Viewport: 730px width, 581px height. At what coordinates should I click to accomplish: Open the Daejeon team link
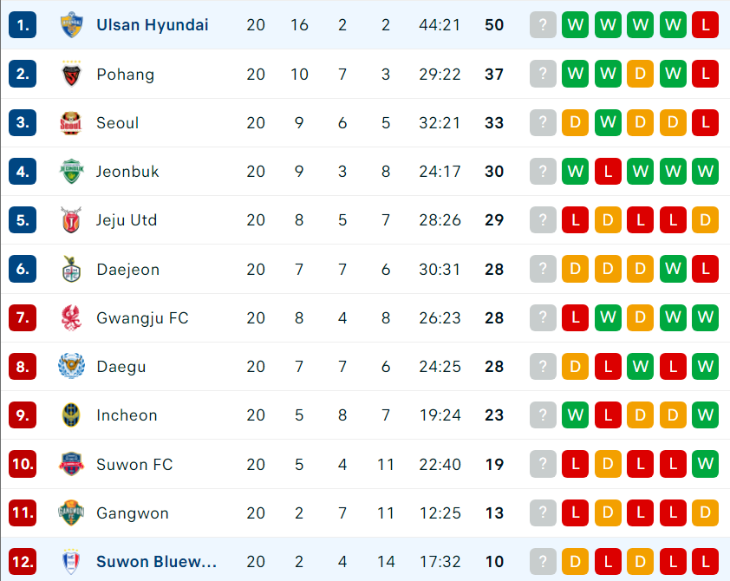(x=128, y=269)
